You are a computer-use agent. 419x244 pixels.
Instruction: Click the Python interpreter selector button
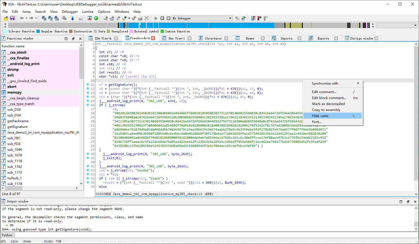tap(7, 235)
